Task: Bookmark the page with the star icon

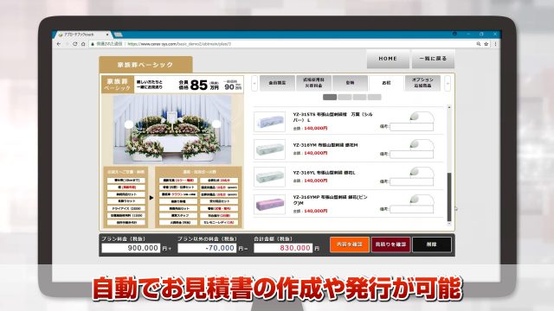Action: click(486, 44)
